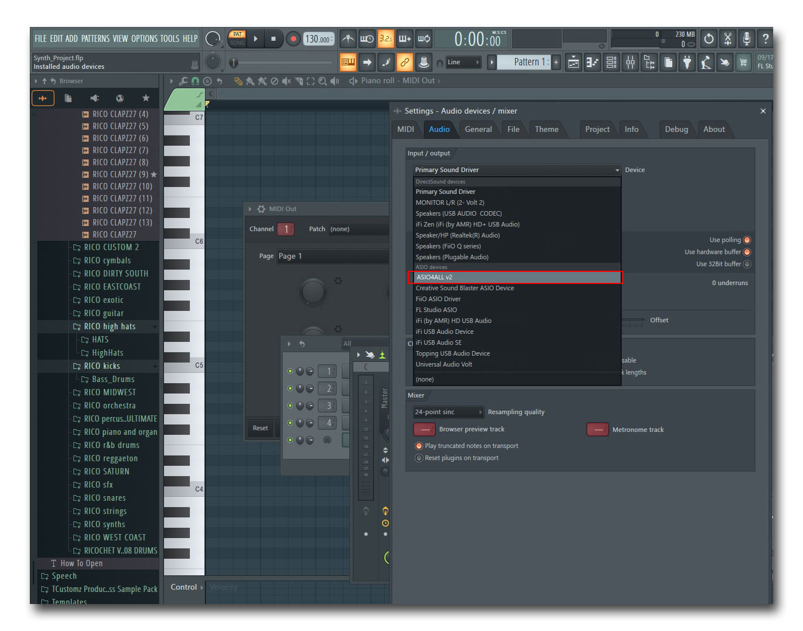Screen dimensions: 803x631
Task: Toggle the link icon for multilink controllers
Action: pyautogui.click(x=405, y=62)
